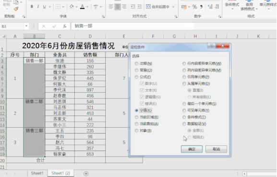Image resolution: width=277 pixels, height=177 pixels.
Task: Select 条件格式(T) radio option
Action: pos(194,117)
